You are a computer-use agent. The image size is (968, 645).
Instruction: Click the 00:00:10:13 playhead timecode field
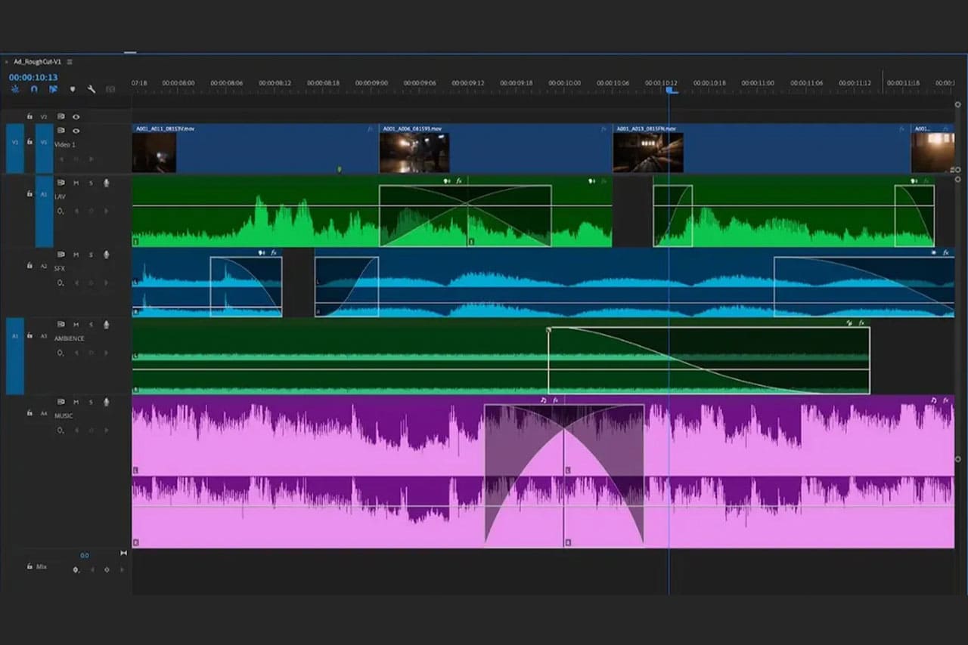tap(33, 77)
